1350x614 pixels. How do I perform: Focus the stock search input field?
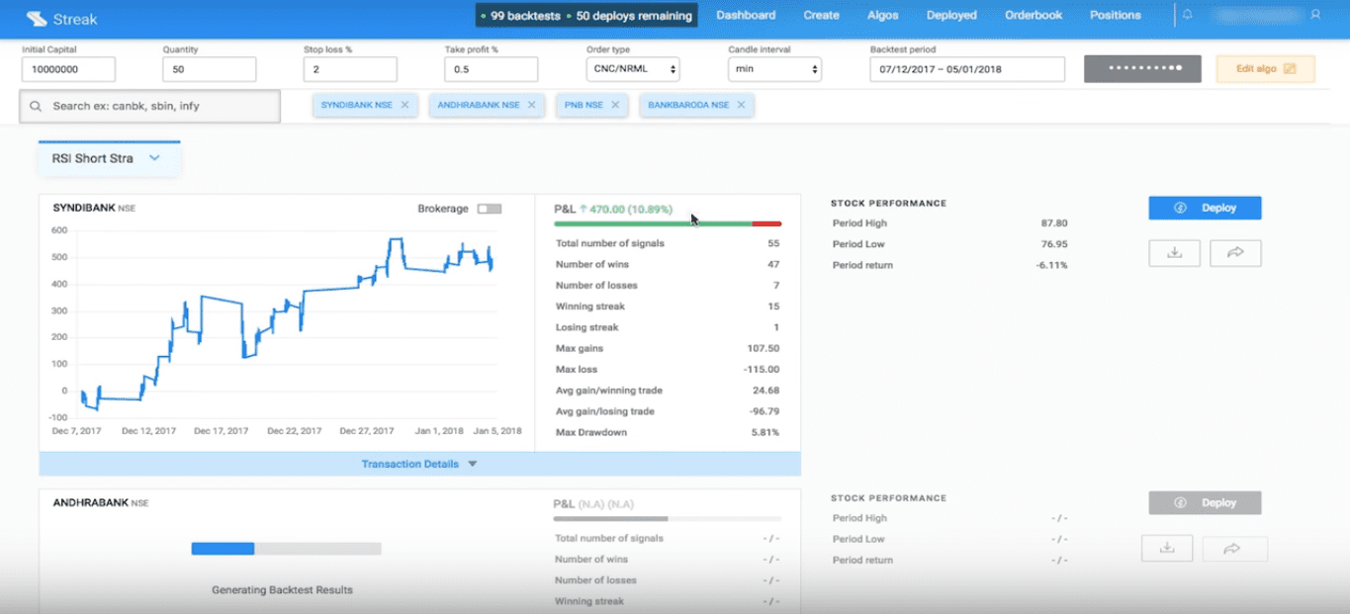point(149,106)
